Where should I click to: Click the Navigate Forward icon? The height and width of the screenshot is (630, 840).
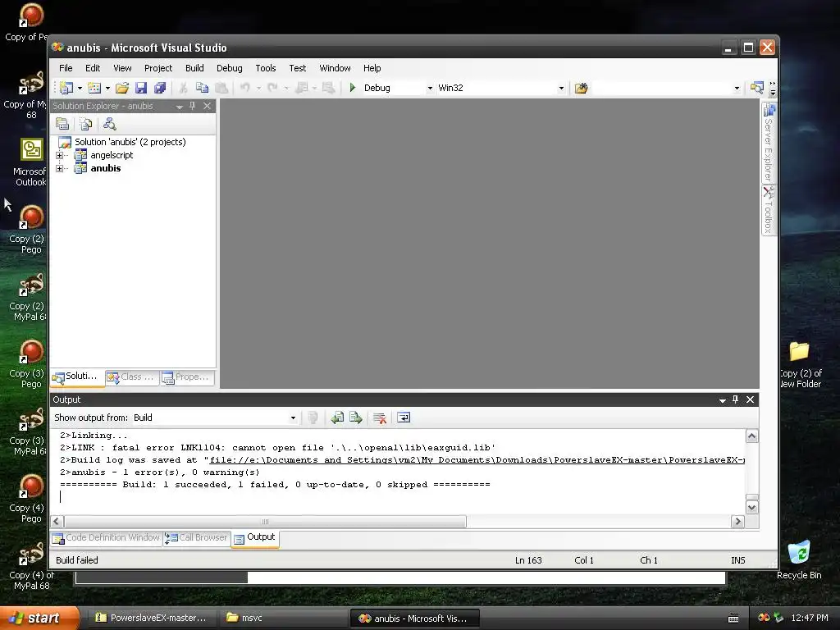click(x=328, y=88)
